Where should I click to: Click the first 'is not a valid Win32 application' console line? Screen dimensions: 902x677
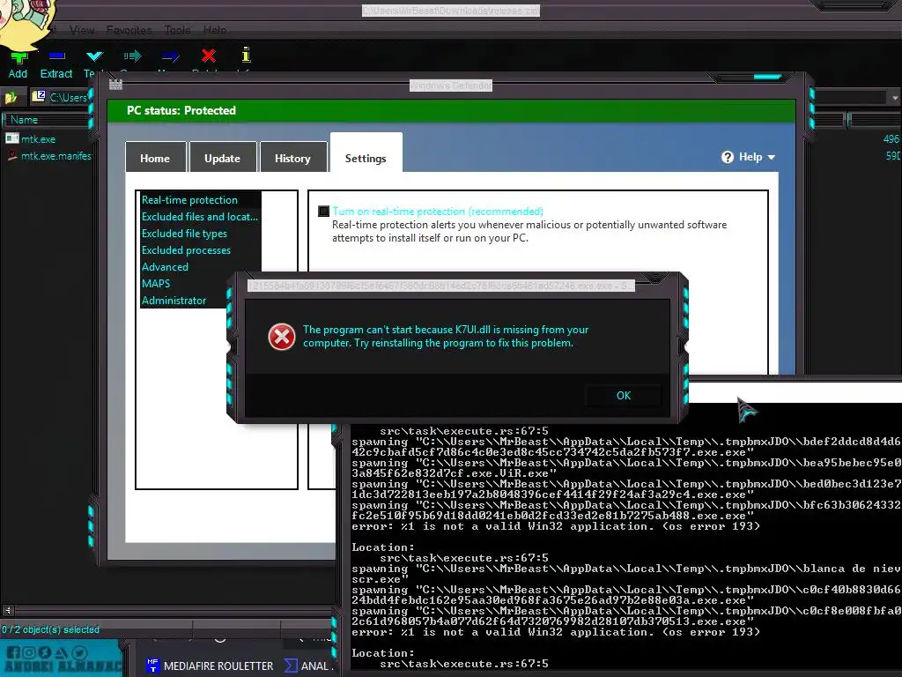coord(555,526)
